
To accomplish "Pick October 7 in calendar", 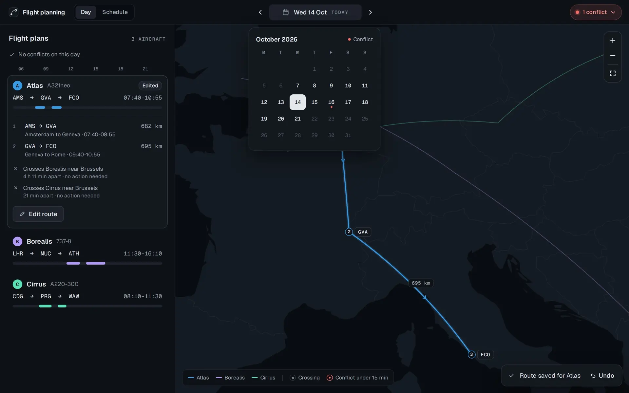I will [x=297, y=85].
